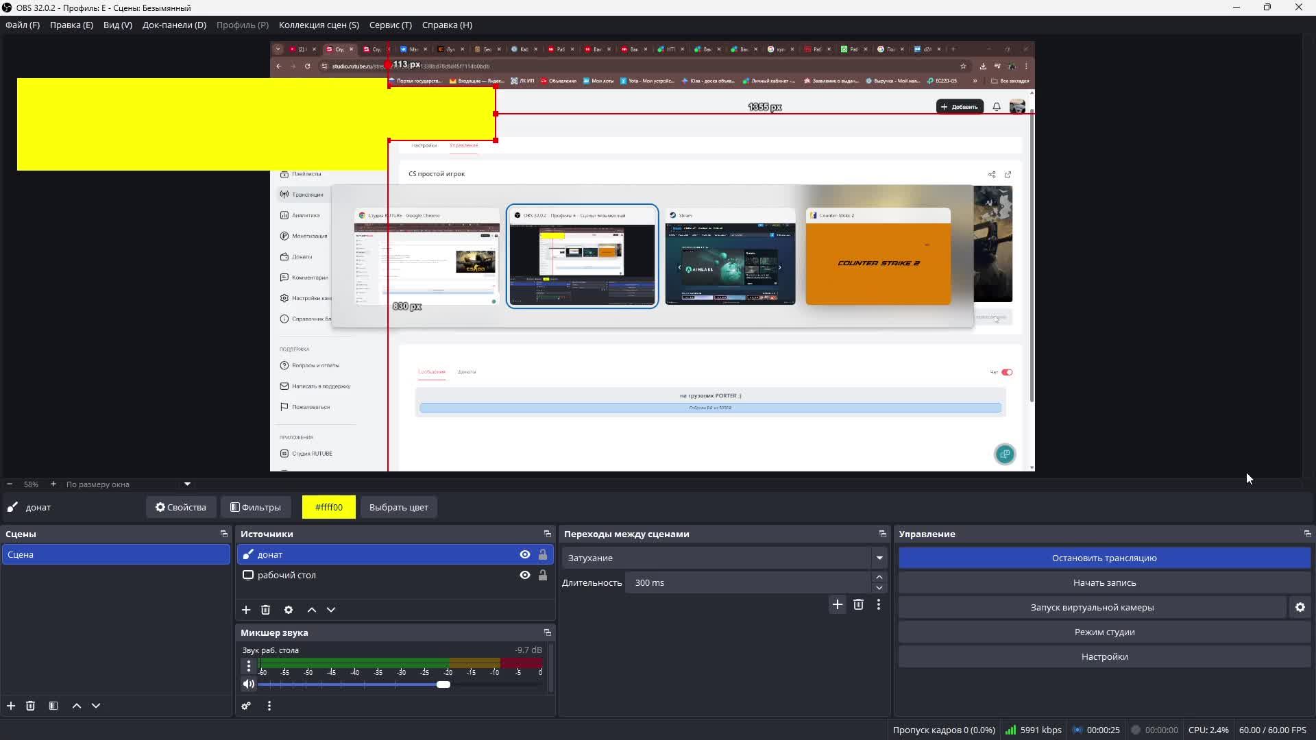Image resolution: width=1316 pixels, height=740 pixels.
Task: Move the selected source up
Action: pyautogui.click(x=311, y=610)
